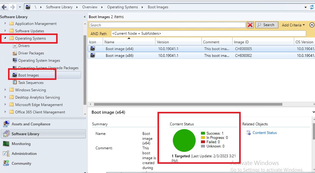This screenshot has width=315, height=173.
Task: Select the Driver Packages node icon
Action: pyautogui.click(x=15, y=53)
